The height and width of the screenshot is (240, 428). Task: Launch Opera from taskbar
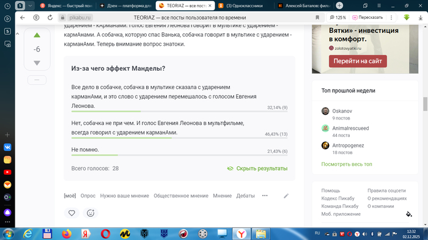click(105, 234)
